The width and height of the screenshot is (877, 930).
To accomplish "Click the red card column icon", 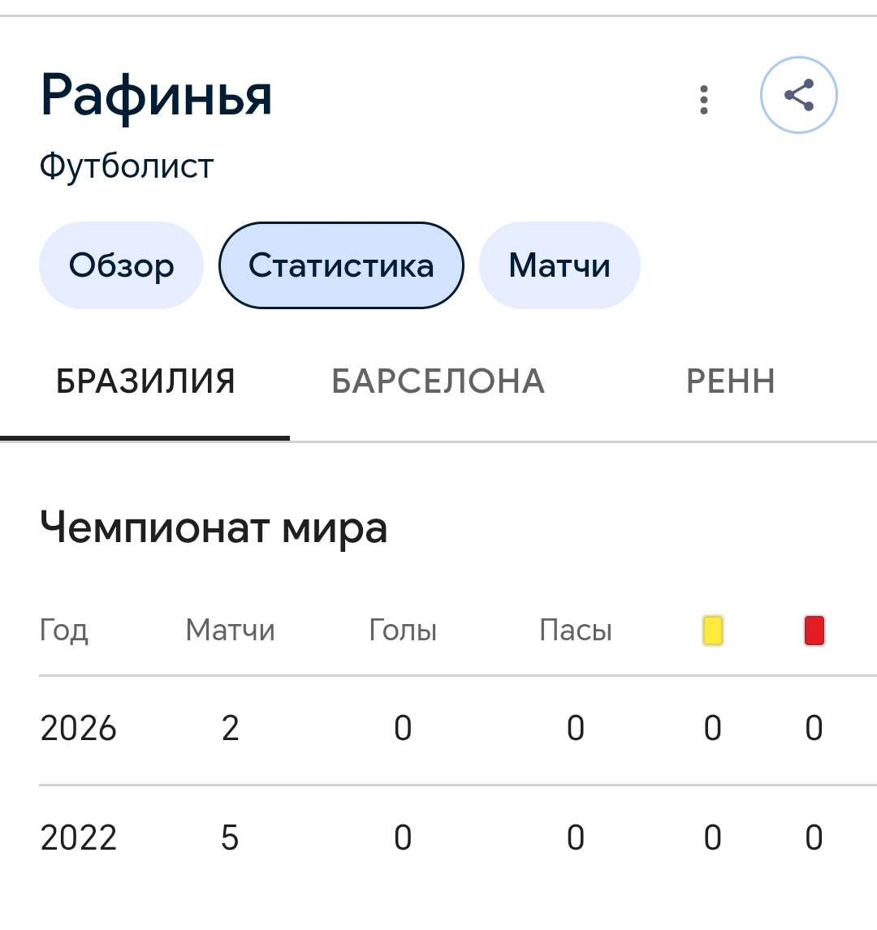I will pyautogui.click(x=814, y=630).
